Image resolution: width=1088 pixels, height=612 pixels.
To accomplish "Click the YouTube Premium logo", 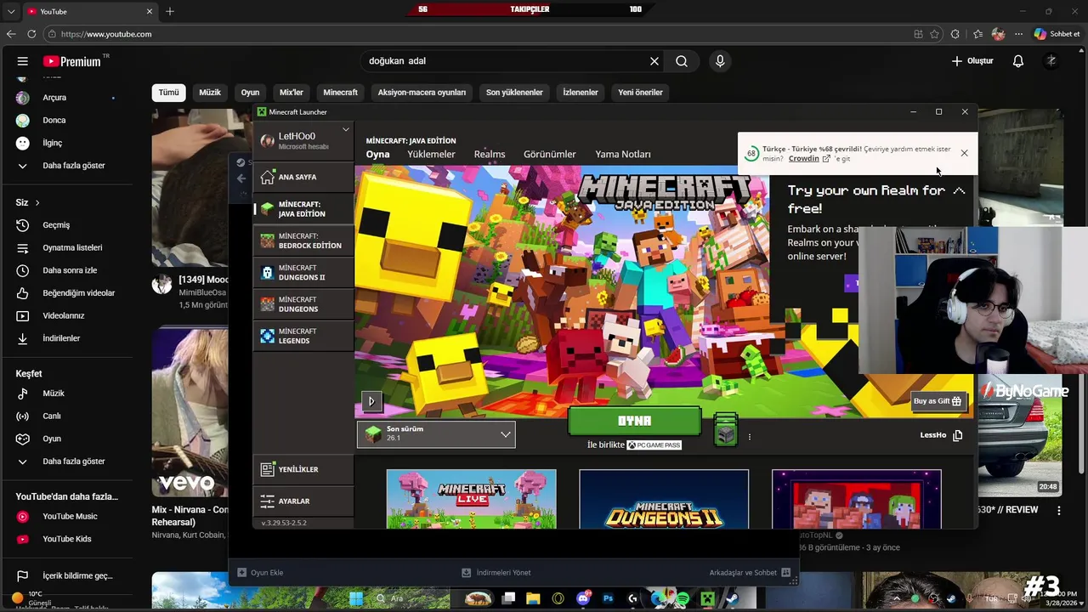I will click(x=72, y=61).
